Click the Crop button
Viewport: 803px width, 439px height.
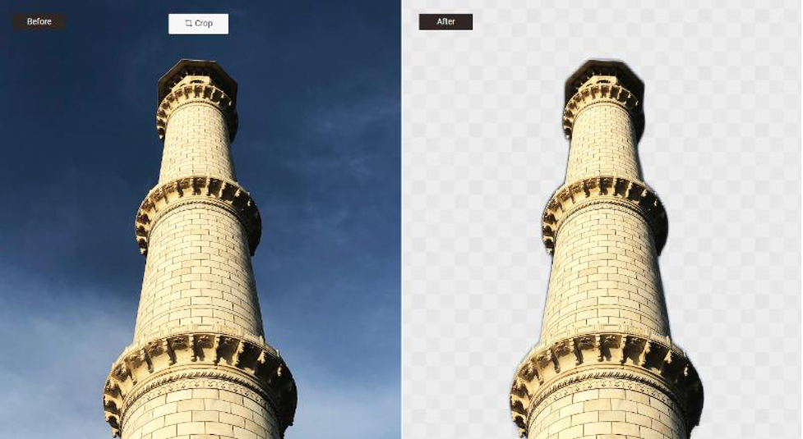click(198, 24)
